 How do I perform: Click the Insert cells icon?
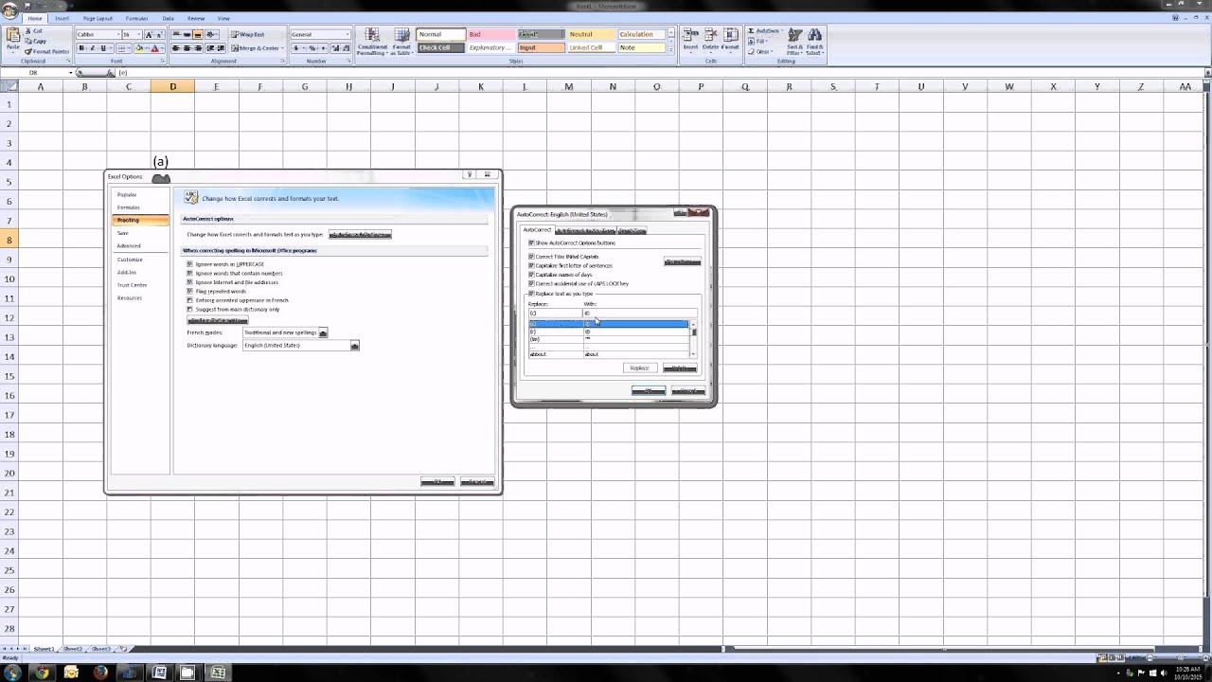tap(690, 35)
